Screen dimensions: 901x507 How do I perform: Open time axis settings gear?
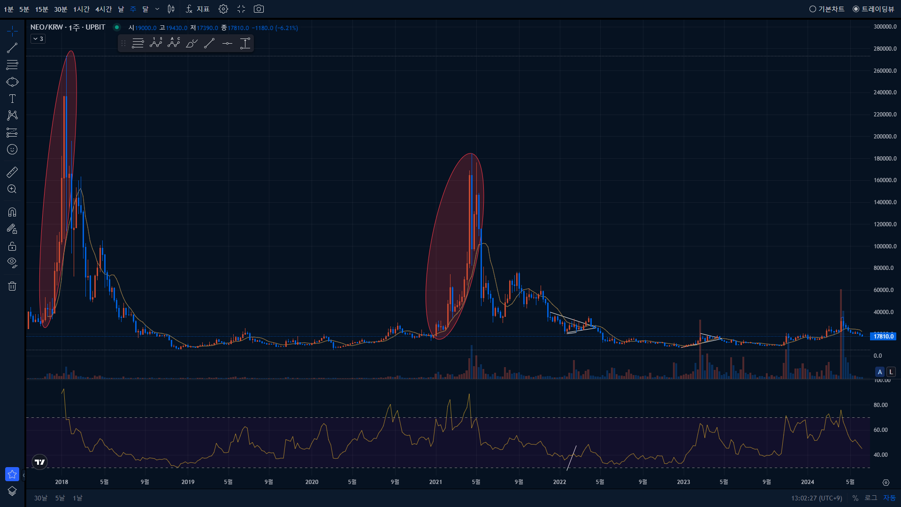(x=886, y=483)
